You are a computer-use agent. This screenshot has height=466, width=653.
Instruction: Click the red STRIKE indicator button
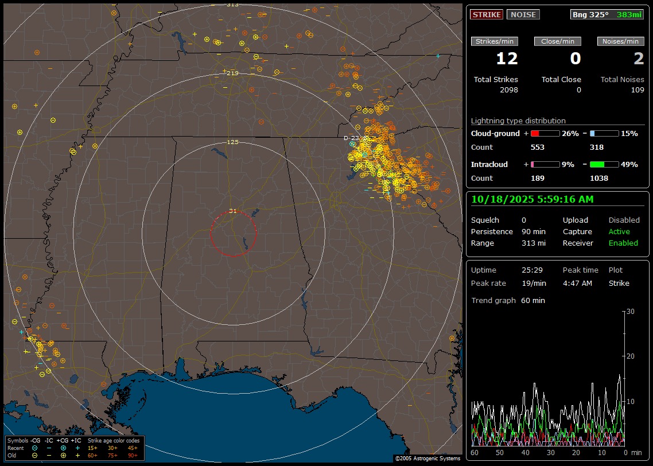[x=487, y=15]
